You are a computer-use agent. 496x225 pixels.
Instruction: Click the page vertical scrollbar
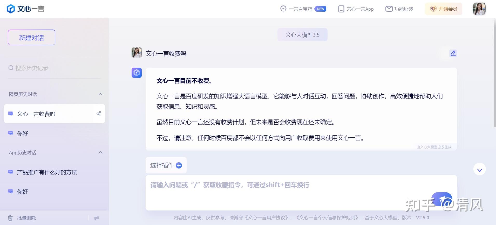coord(494,73)
